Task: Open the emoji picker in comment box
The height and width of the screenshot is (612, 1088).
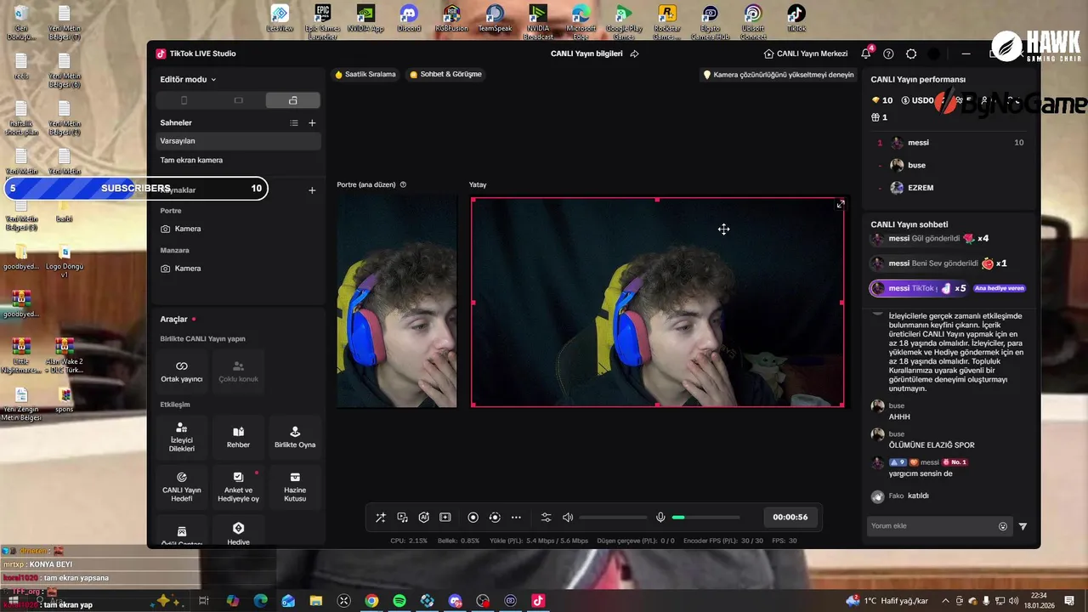Action: coord(1003,526)
